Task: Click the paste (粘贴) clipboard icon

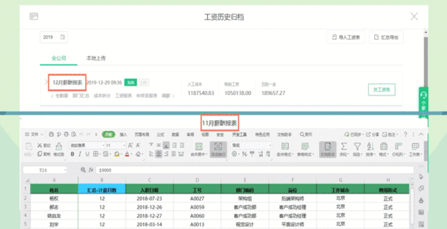Action: 29,146
